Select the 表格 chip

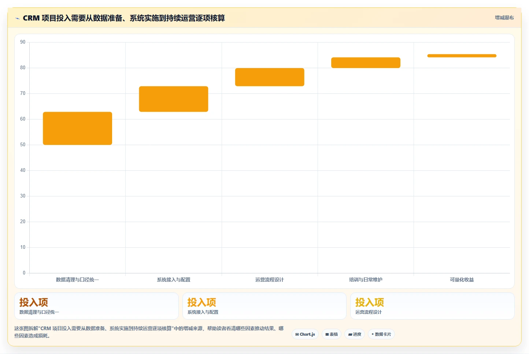pos(332,334)
